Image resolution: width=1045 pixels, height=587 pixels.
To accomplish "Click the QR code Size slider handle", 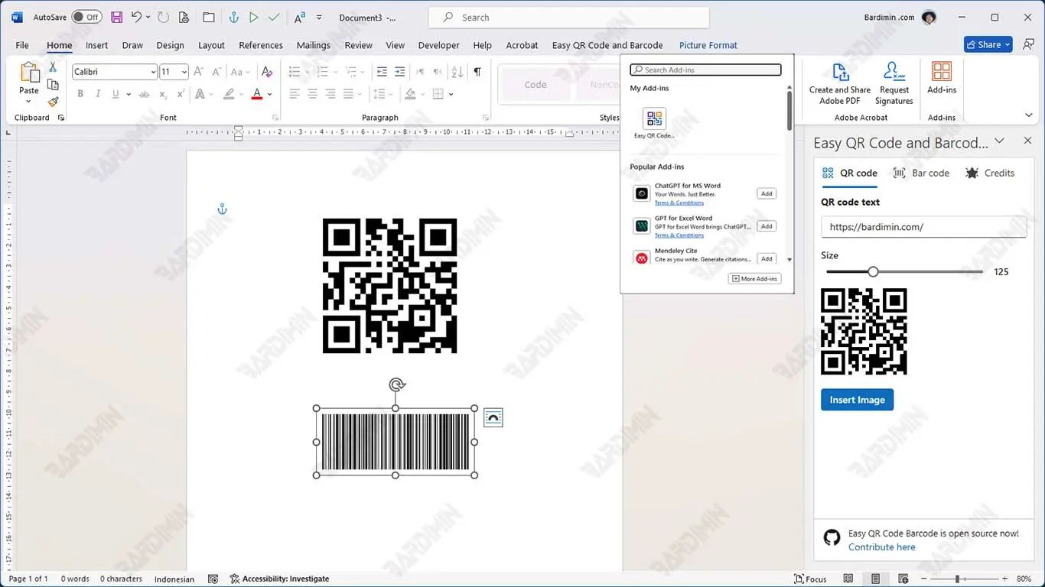I will click(x=873, y=272).
